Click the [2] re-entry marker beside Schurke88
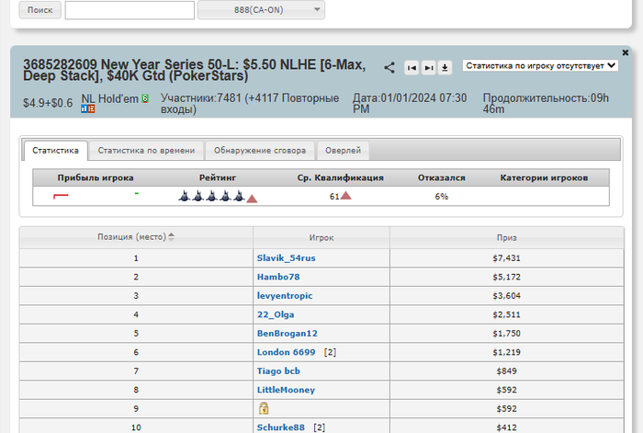Screen dimensions: 643x433 tap(320, 427)
